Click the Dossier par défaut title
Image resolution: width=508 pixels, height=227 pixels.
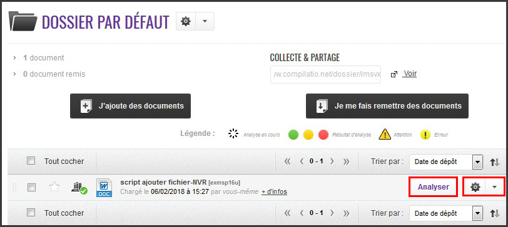click(x=106, y=22)
